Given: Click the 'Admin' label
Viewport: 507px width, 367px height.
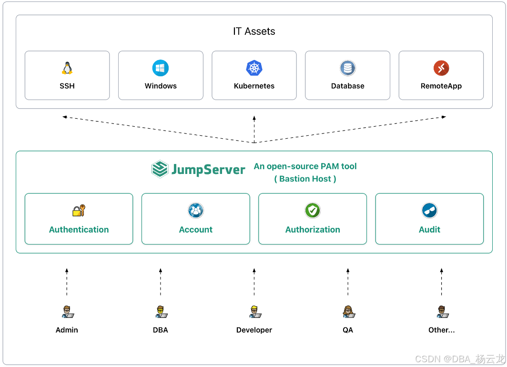Looking at the screenshot, I should (x=67, y=330).
